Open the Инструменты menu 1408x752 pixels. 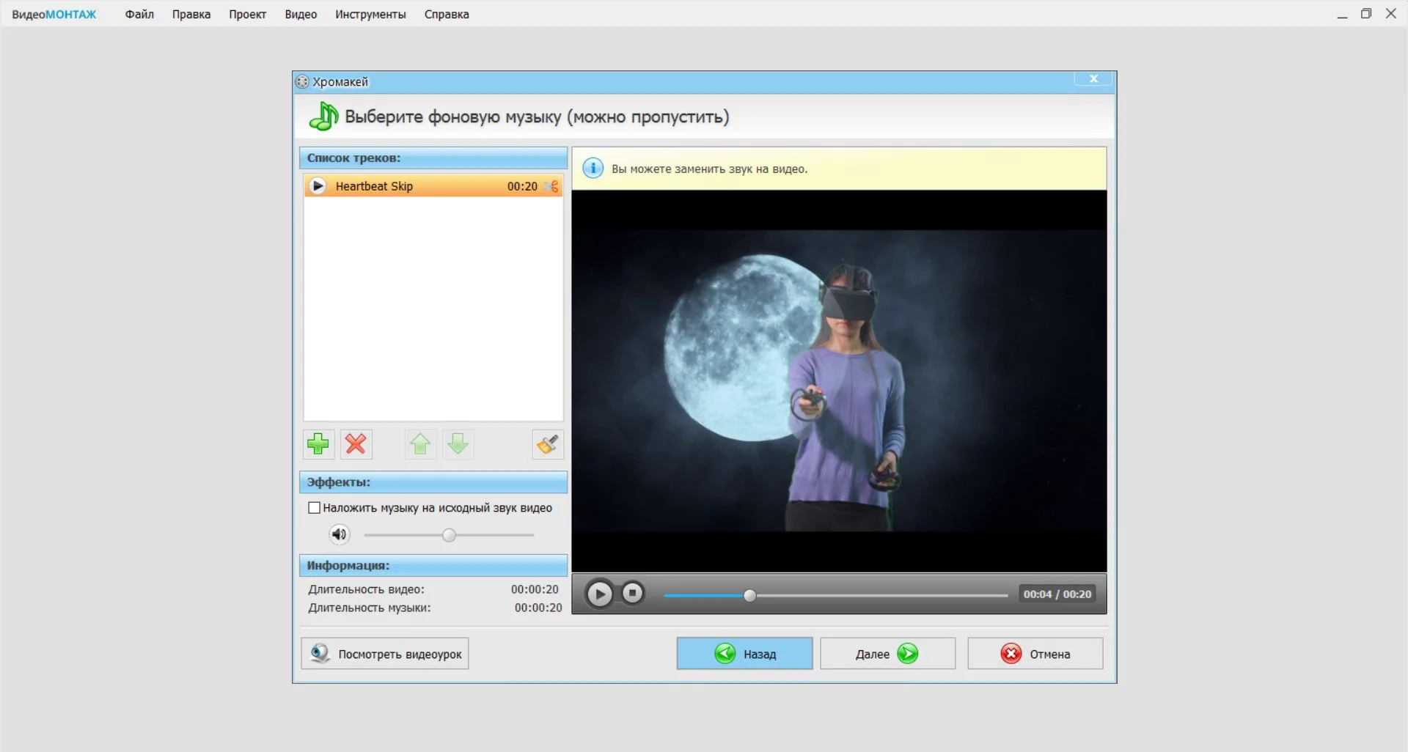pos(370,15)
